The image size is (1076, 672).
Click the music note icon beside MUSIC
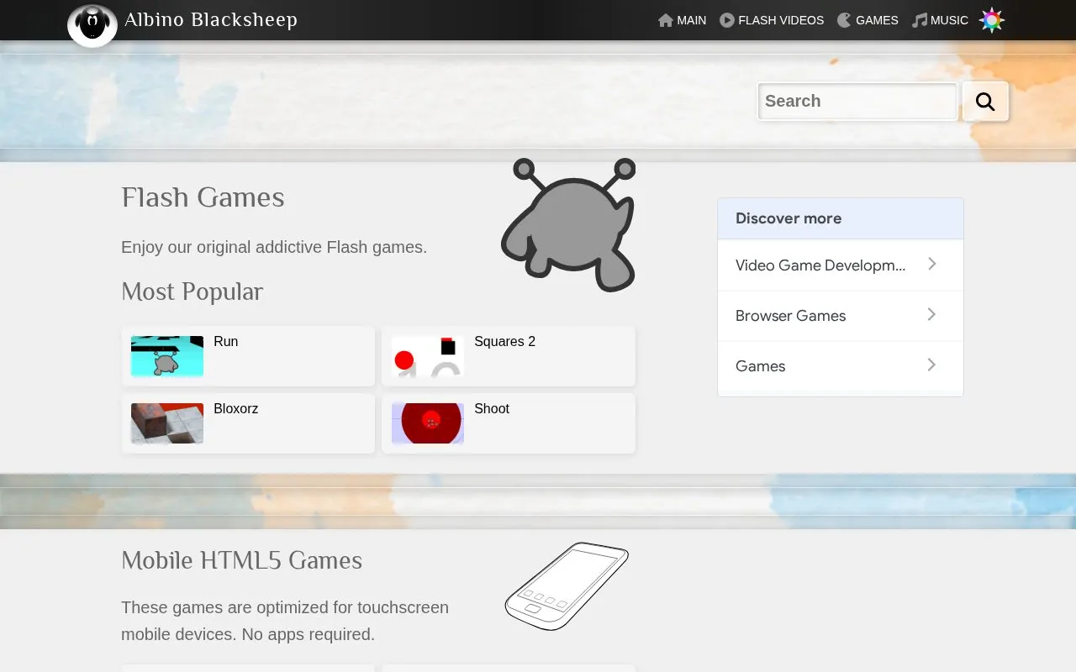[920, 20]
